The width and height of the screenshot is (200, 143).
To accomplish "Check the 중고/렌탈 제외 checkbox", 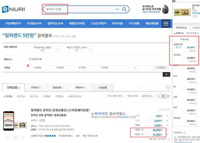I will click(106, 96).
